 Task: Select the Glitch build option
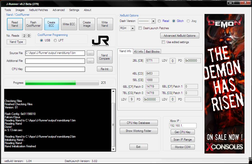pos(174,21)
